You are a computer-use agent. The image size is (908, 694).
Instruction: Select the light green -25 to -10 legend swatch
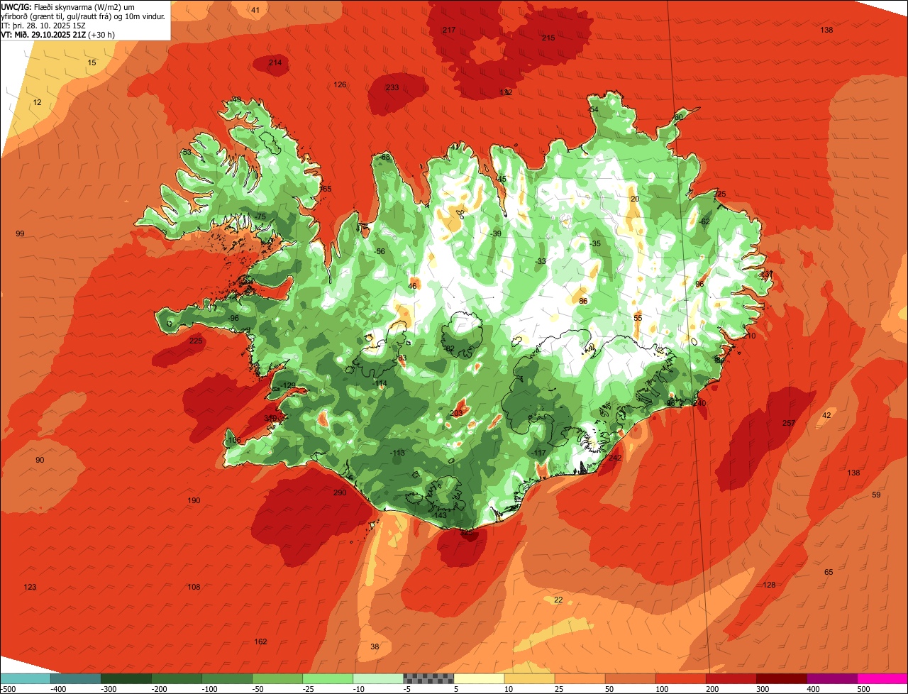[328, 678]
